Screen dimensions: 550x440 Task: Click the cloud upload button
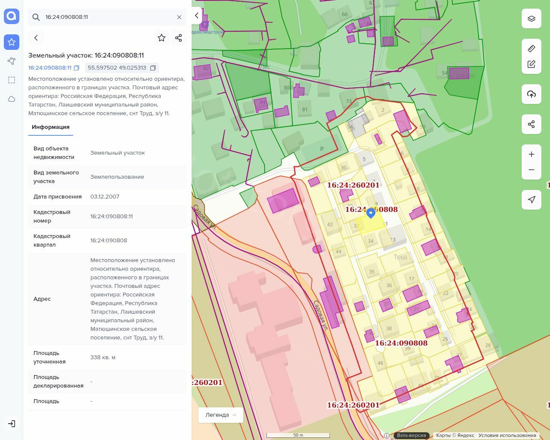coord(532,94)
